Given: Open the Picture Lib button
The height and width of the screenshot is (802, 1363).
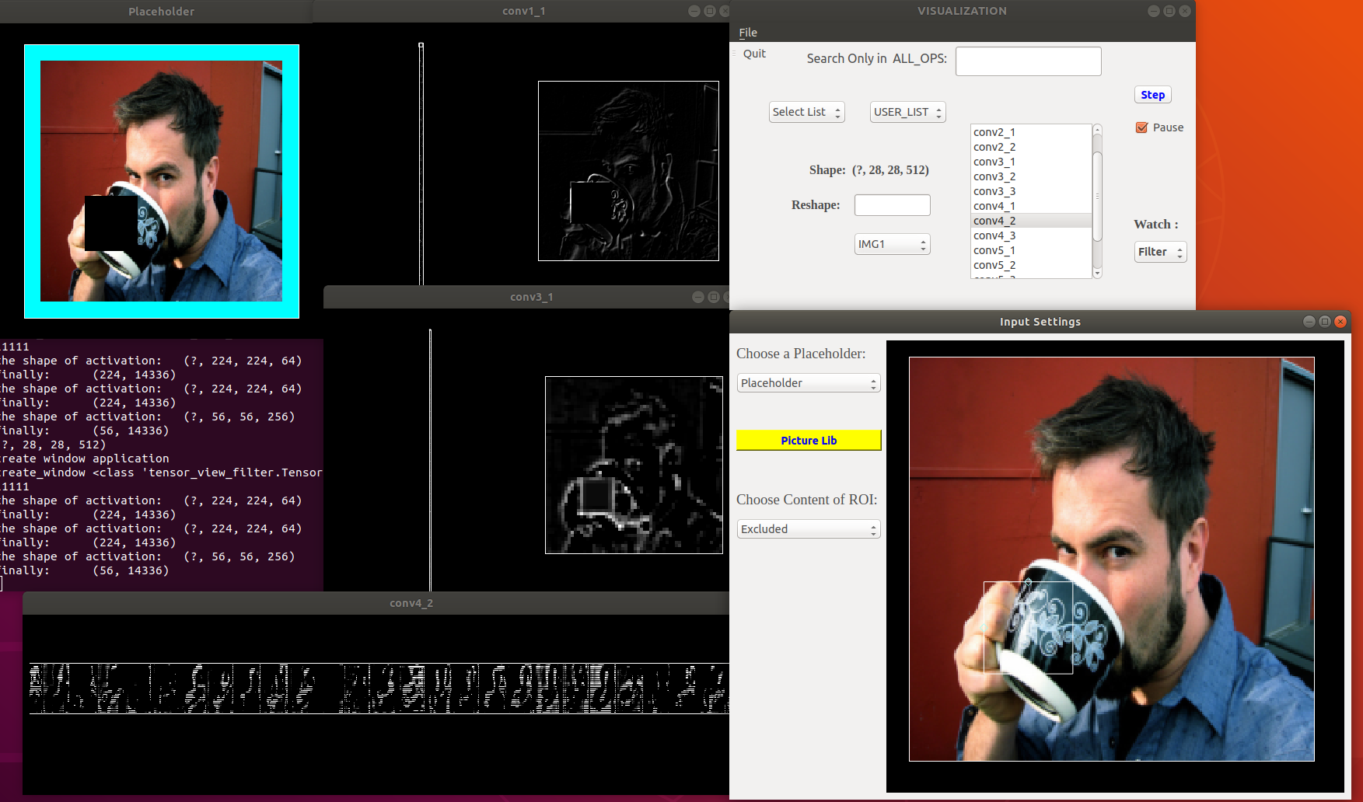Looking at the screenshot, I should pyautogui.click(x=809, y=441).
